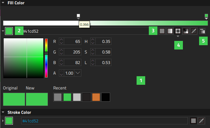Click the R value field 65
This screenshot has height=128, width=210.
(72, 42)
